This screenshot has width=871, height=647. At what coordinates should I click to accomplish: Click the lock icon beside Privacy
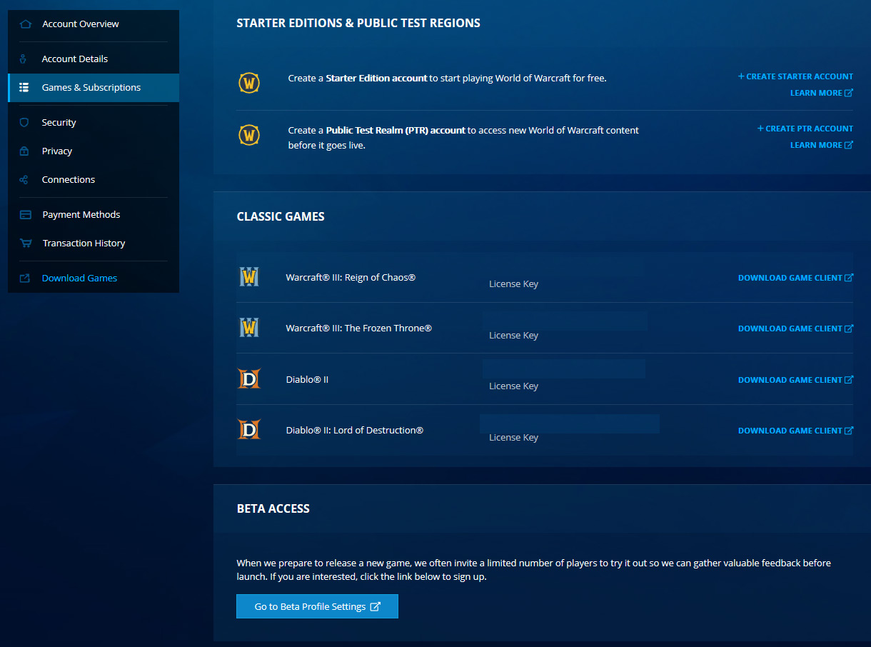coord(24,151)
